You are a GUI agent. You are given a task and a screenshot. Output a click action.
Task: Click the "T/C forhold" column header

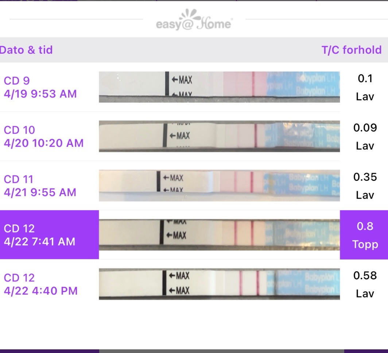coord(352,50)
